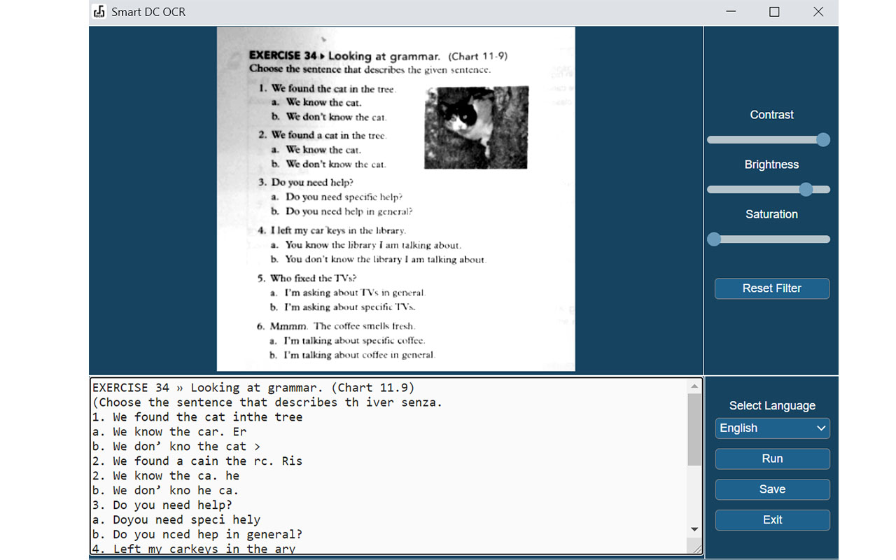This screenshot has height=560, width=896.
Task: Run the OCR recognition
Action: coord(772,458)
